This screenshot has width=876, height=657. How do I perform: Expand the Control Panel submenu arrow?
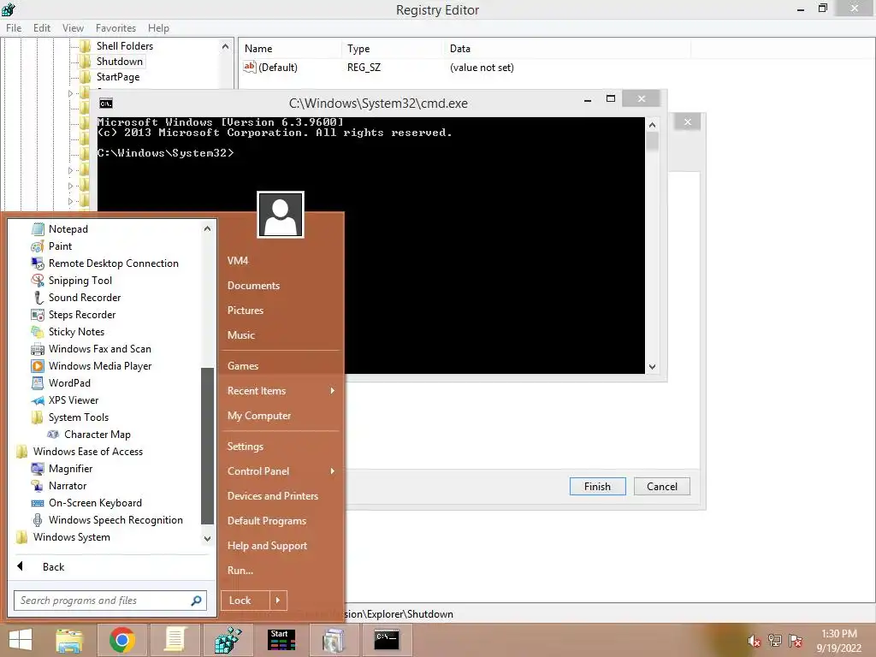(333, 471)
